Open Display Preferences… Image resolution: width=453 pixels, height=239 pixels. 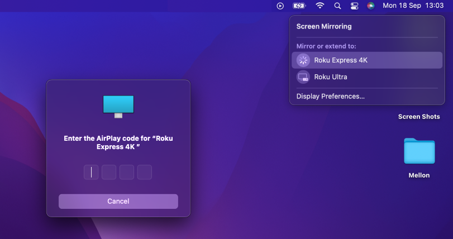coord(330,97)
